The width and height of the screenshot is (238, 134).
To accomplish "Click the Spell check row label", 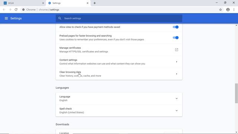I will (x=65, y=109).
